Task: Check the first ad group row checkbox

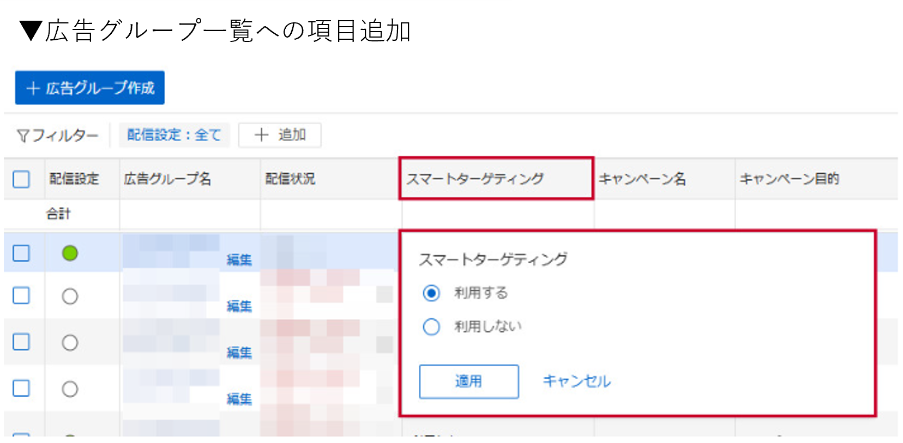Action: 21,253
